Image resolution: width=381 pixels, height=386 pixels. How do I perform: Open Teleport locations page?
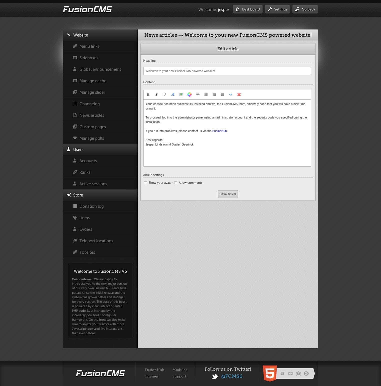(100, 241)
